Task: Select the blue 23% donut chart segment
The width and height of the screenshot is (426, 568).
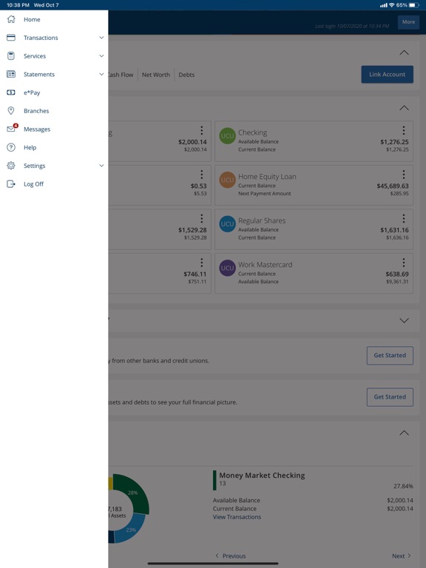Action: 132,528
